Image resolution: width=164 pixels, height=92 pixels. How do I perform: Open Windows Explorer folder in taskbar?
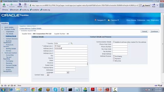[18, 90]
